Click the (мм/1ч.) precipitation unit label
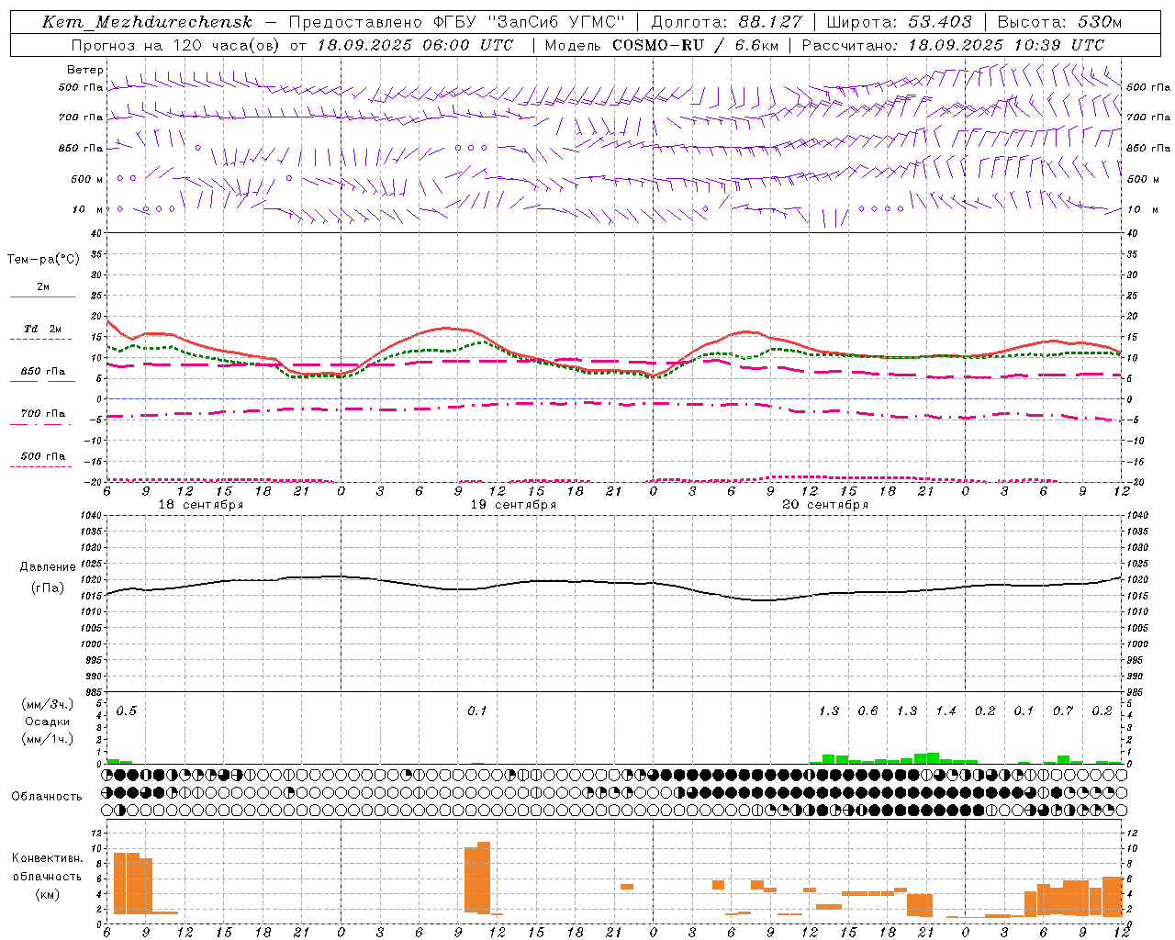The image size is (1175, 940). pyautogui.click(x=47, y=739)
